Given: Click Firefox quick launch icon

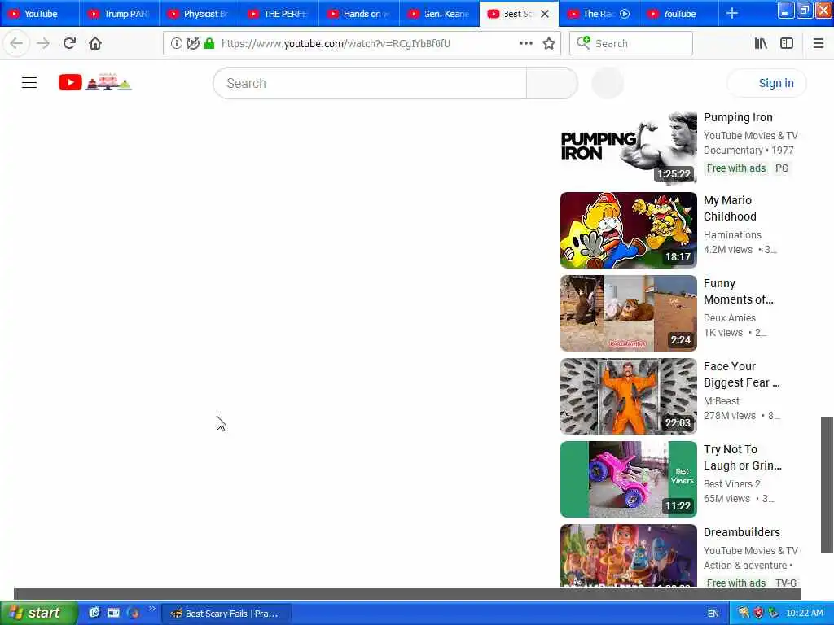Looking at the screenshot, I should tap(133, 613).
